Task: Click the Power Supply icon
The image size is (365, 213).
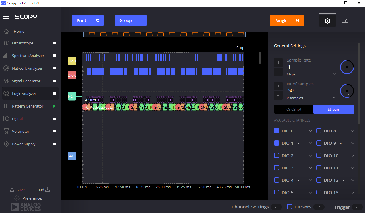Action: click(6, 144)
